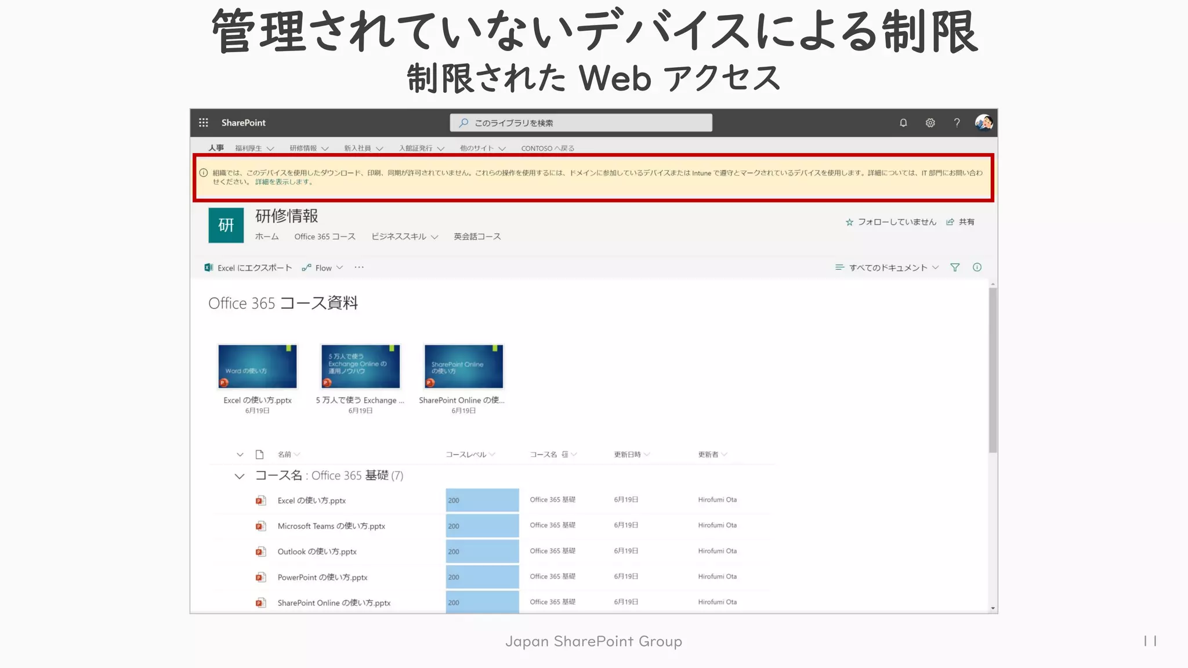Click Hirofumi Ota in Microsoft Teams row
Image resolution: width=1188 pixels, height=668 pixels.
[718, 525]
